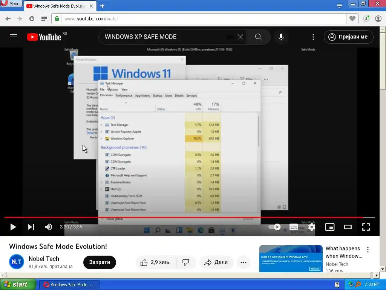Go to YouTube home logo
Viewport: 386px width, 290px height.
pos(44,37)
